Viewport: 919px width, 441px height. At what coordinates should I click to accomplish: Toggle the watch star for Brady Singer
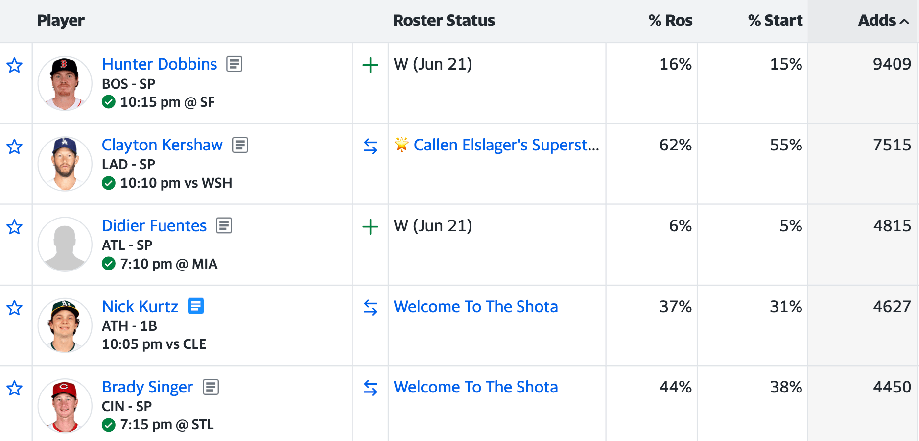click(15, 388)
